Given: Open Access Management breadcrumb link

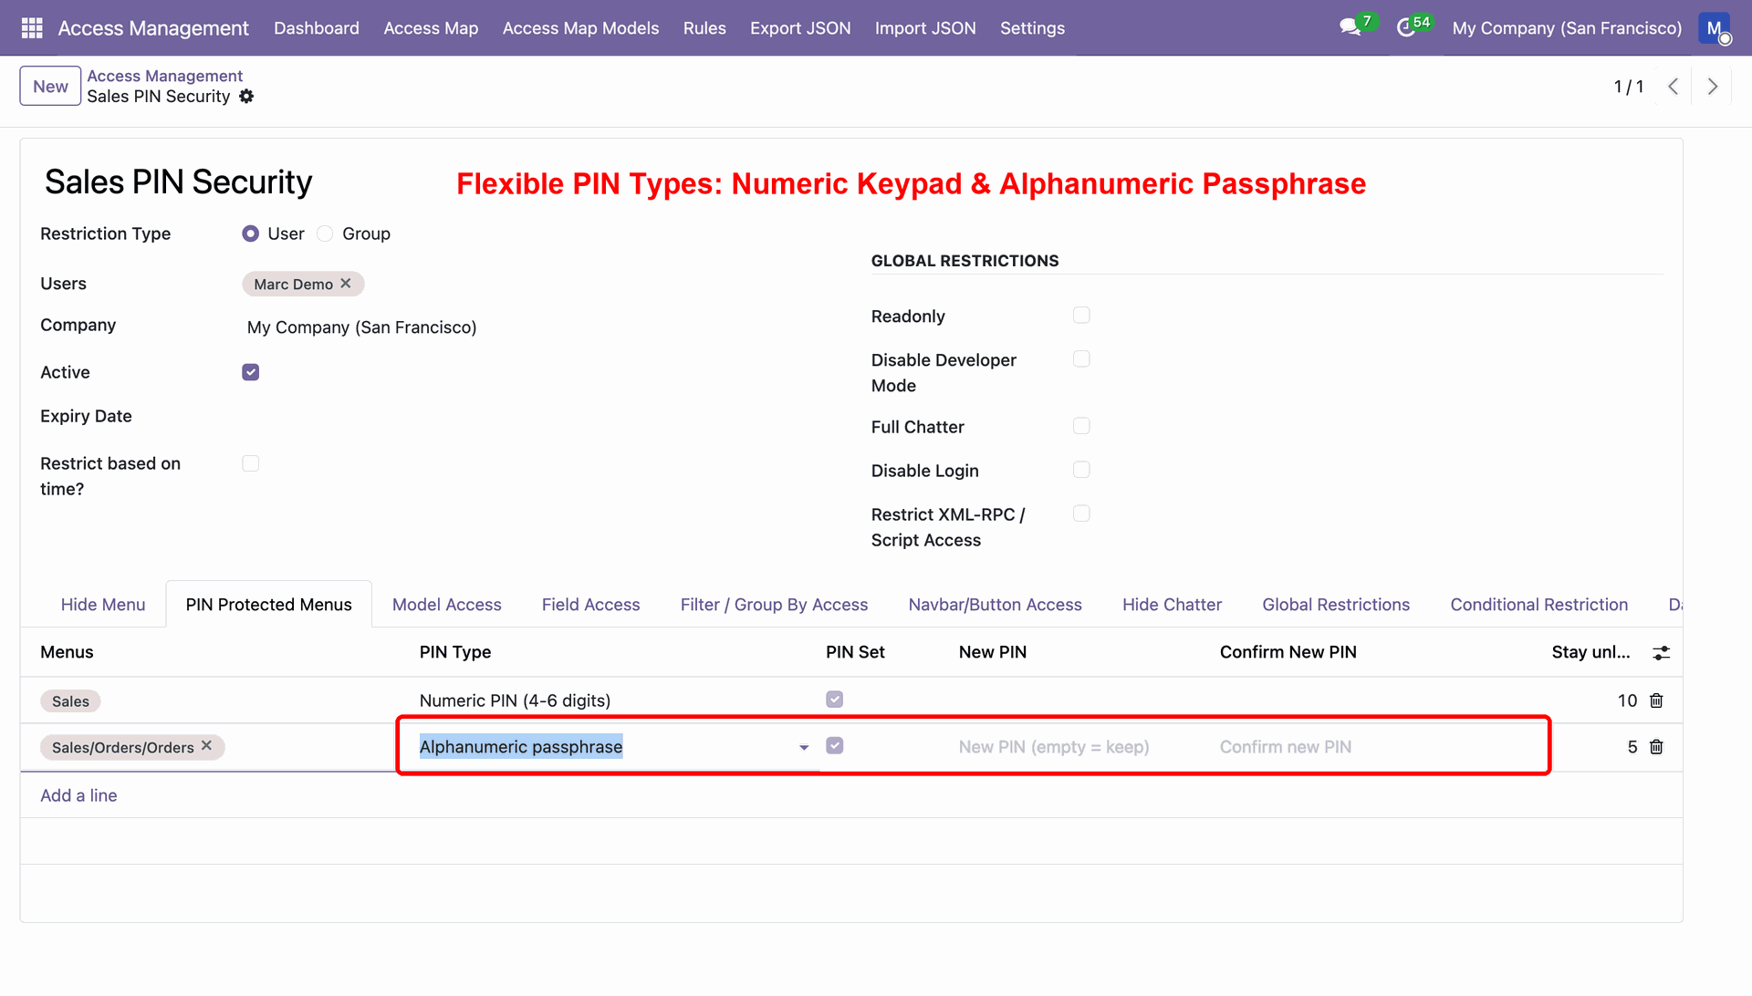Looking at the screenshot, I should point(164,76).
